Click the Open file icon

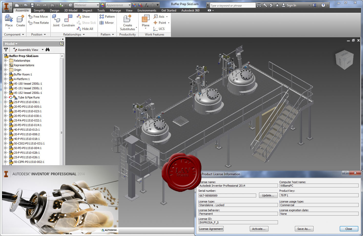click(26, 5)
